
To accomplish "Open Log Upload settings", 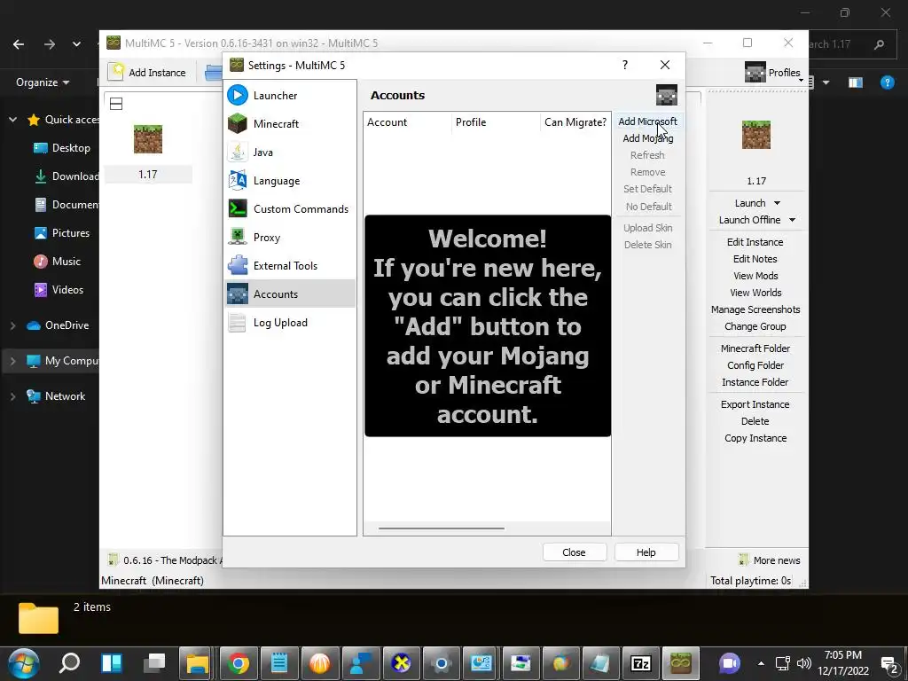I will 290,323.
